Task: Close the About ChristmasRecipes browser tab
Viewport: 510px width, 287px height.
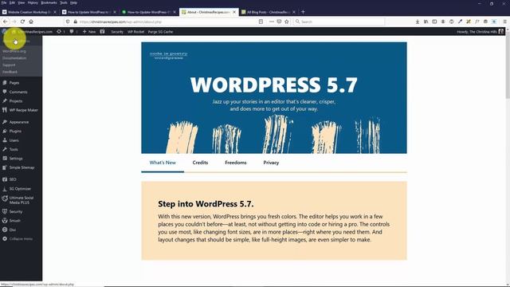Action: pyautogui.click(x=234, y=12)
